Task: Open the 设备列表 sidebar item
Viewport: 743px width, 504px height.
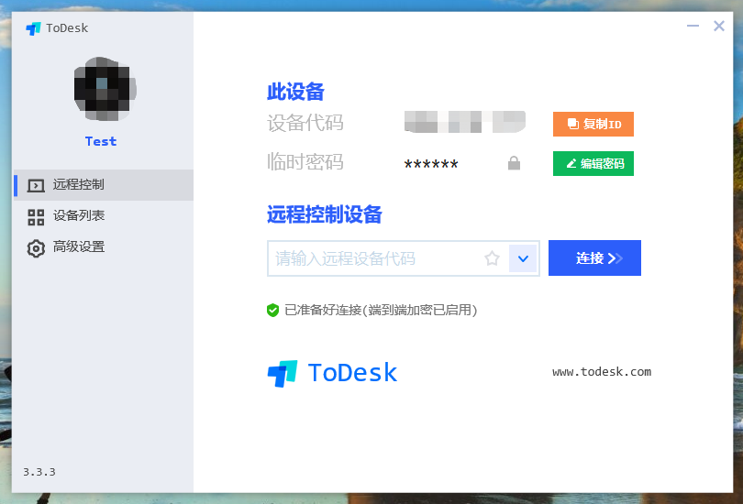Action: [x=104, y=215]
